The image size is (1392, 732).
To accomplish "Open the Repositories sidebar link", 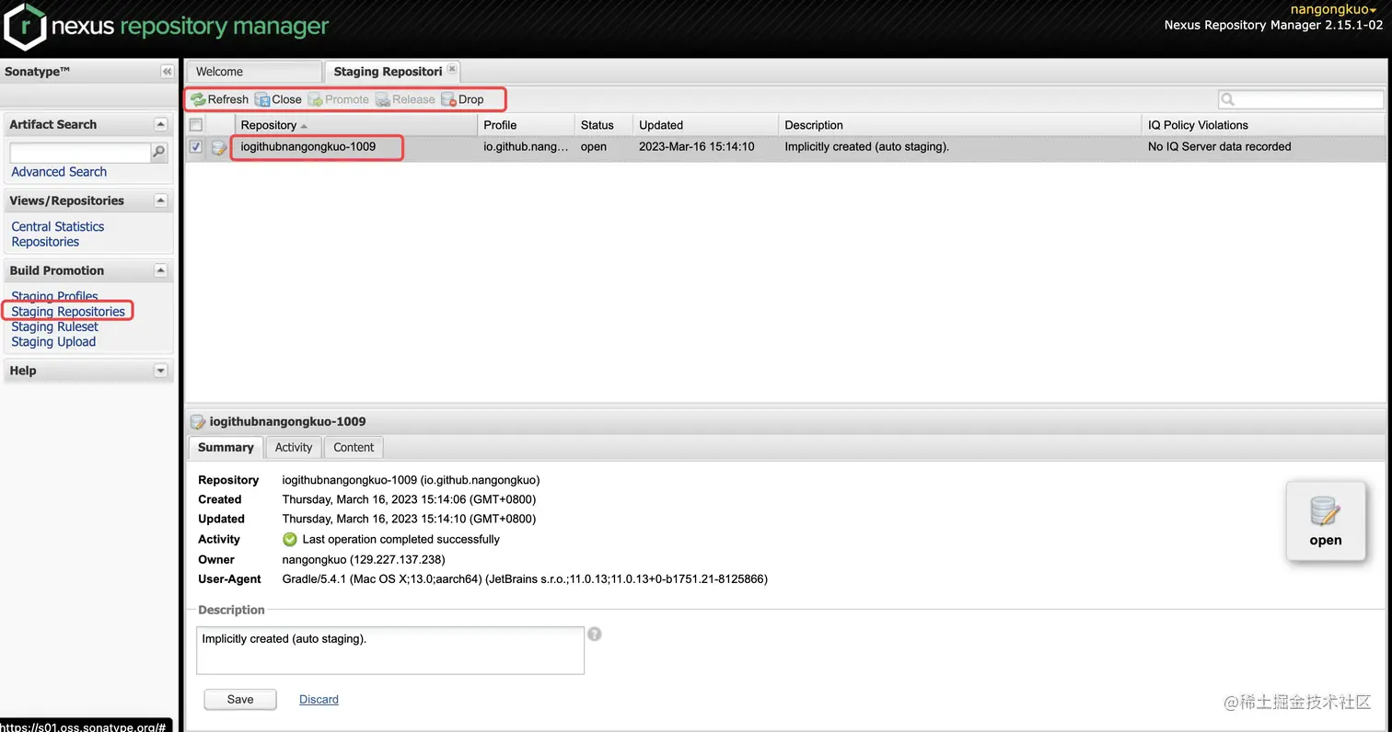I will coord(45,242).
